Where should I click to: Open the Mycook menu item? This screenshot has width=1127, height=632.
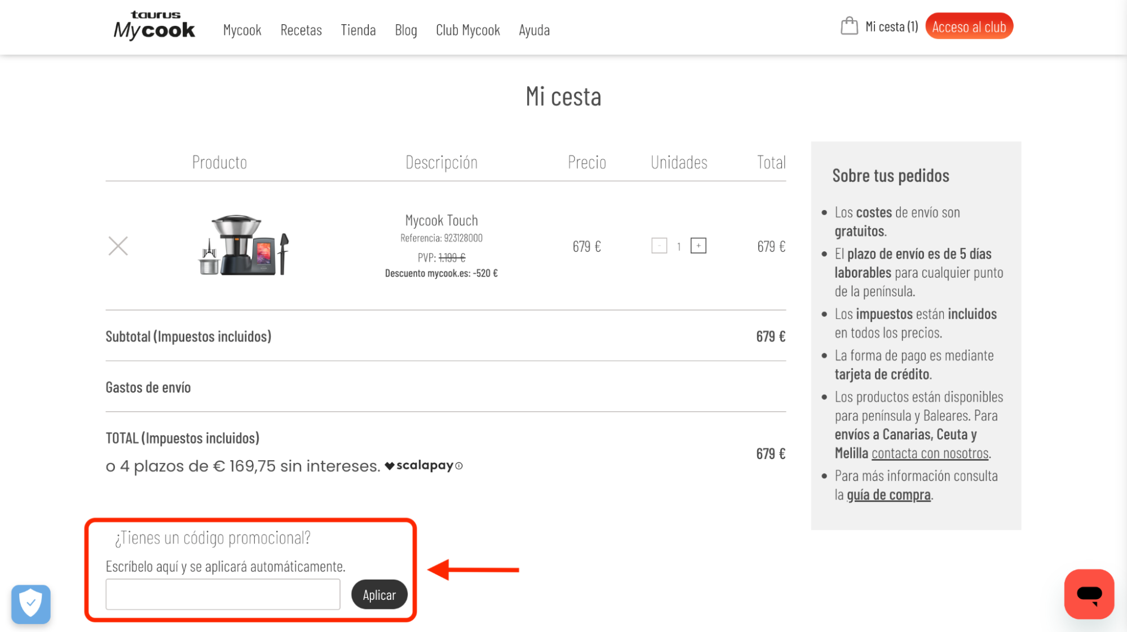[242, 30]
